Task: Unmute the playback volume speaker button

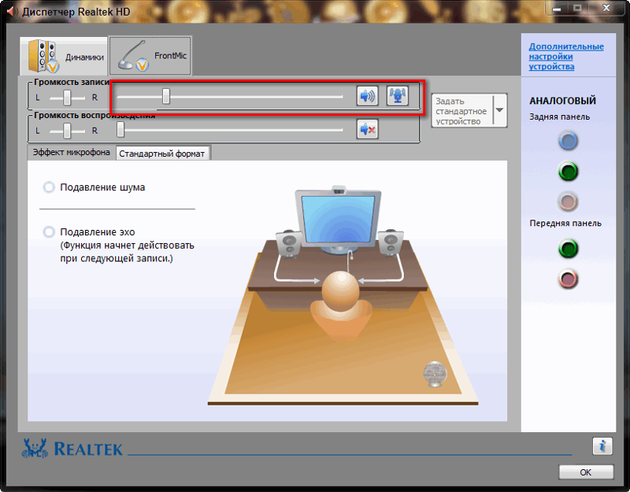Action: [x=367, y=129]
